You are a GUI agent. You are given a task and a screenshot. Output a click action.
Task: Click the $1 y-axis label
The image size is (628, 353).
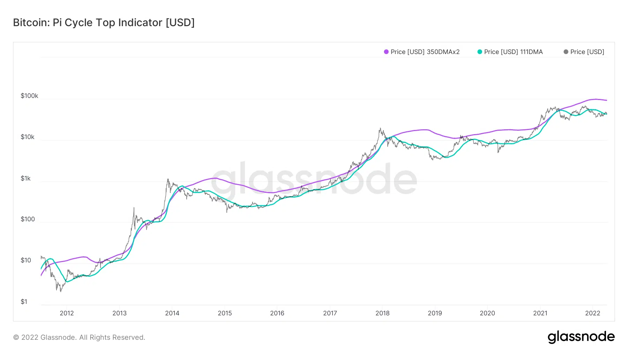click(24, 302)
